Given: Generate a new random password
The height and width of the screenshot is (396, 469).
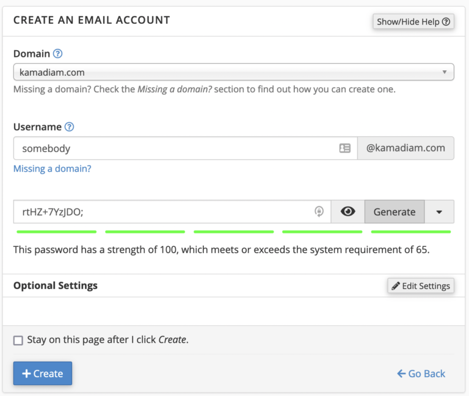Looking at the screenshot, I should click(394, 211).
